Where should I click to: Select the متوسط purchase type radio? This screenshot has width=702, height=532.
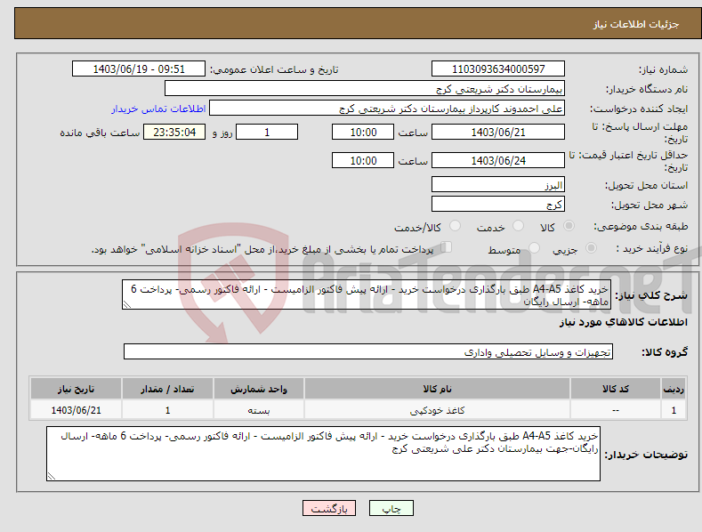[x=534, y=247]
